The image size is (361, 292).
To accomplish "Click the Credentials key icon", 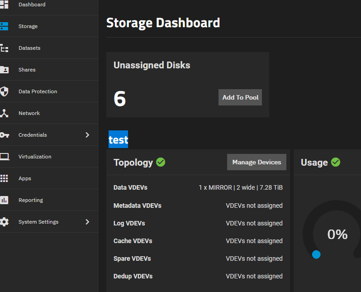I will 5,135.
